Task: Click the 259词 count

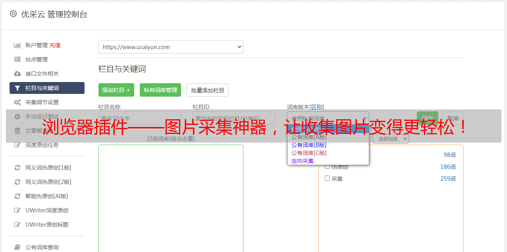Action: (x=448, y=179)
